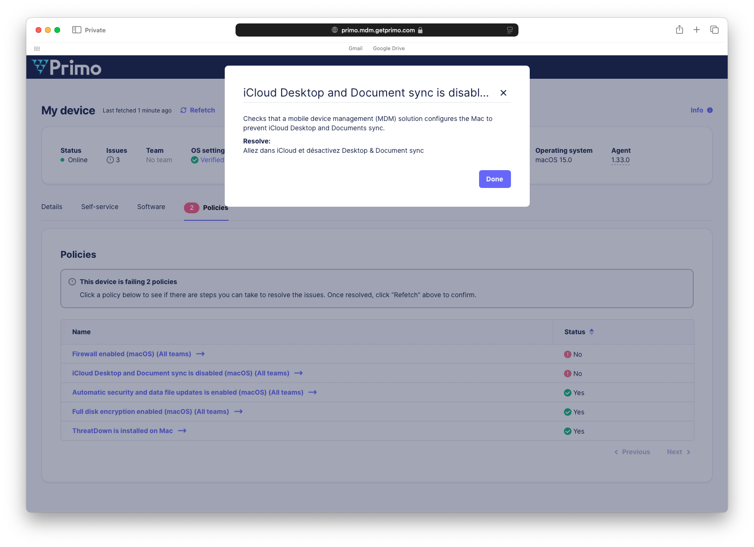Click the Previous pagination button
The width and height of the screenshot is (754, 547).
632,452
